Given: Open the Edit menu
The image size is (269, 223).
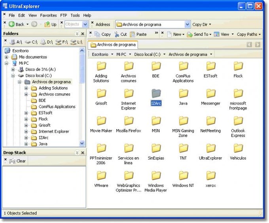Looking at the screenshot, I should coord(21,15).
